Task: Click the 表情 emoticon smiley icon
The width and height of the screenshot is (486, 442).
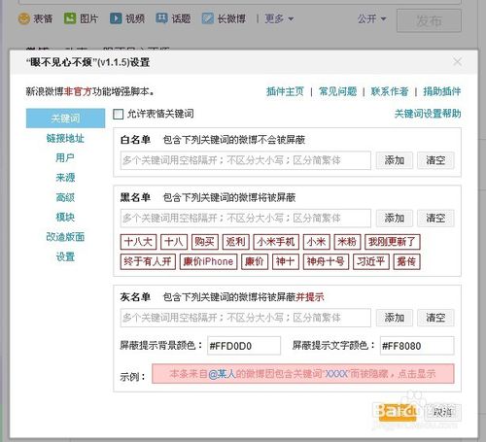Action: click(24, 18)
